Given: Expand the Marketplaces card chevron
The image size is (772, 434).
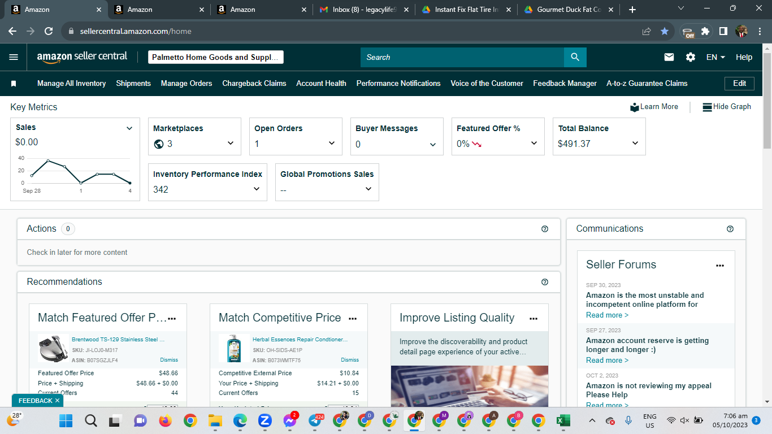Looking at the screenshot, I should click(231, 144).
